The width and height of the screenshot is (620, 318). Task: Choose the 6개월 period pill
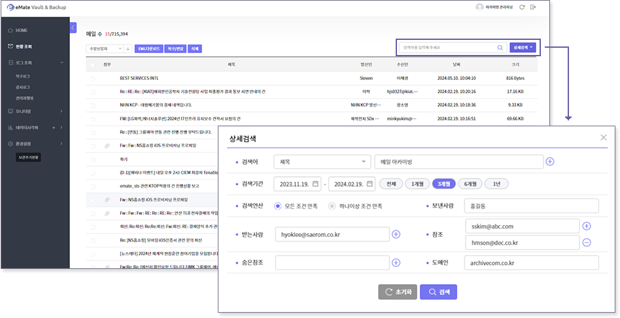click(x=470, y=184)
